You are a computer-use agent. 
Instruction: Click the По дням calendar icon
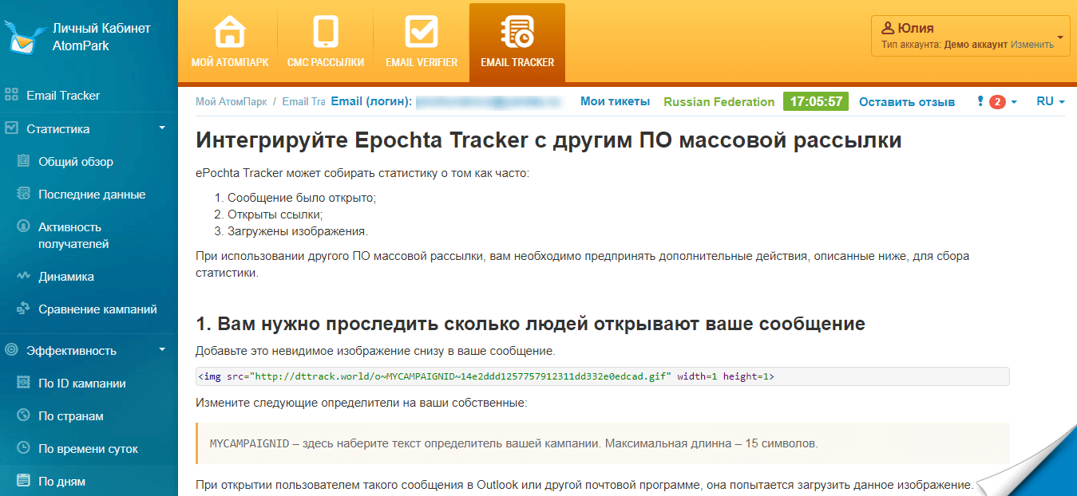23,481
